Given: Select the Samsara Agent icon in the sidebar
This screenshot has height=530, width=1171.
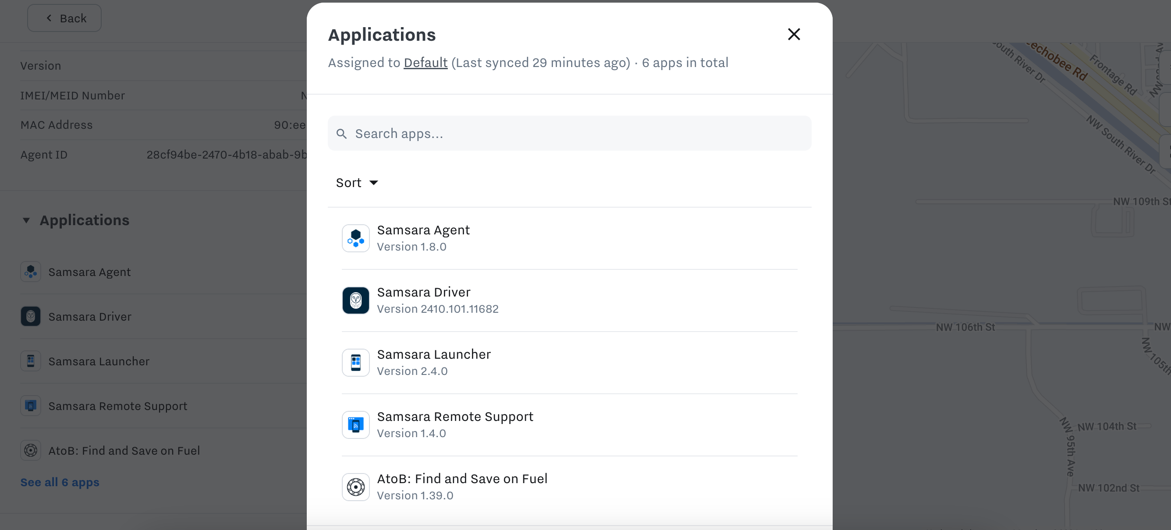Looking at the screenshot, I should [30, 272].
